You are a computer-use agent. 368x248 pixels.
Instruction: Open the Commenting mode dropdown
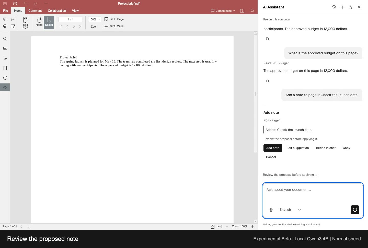[x=223, y=11]
